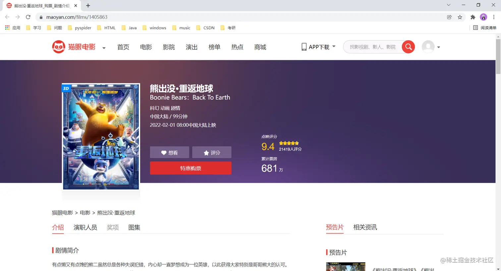Select the 预告片 tab
501x271 pixels.
pyautogui.click(x=335, y=227)
